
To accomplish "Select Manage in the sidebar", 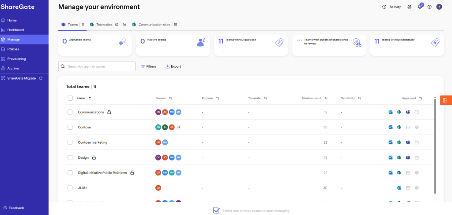I will [24, 40].
